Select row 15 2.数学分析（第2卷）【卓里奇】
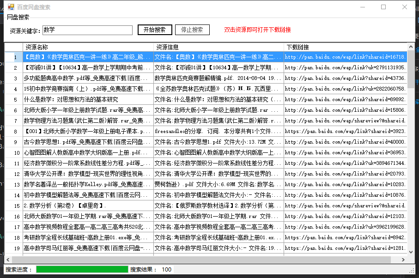419x278 pixels. point(88,205)
